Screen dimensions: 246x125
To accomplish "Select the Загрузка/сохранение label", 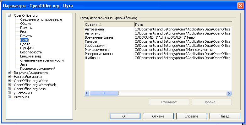I will (31, 73).
